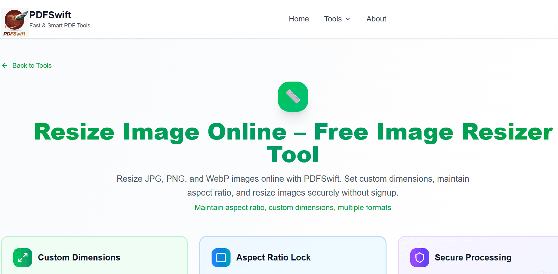Image resolution: width=558 pixels, height=274 pixels.
Task: Click the 'Maintain aspect ratio, custom dimensions' text
Action: pyautogui.click(x=293, y=208)
